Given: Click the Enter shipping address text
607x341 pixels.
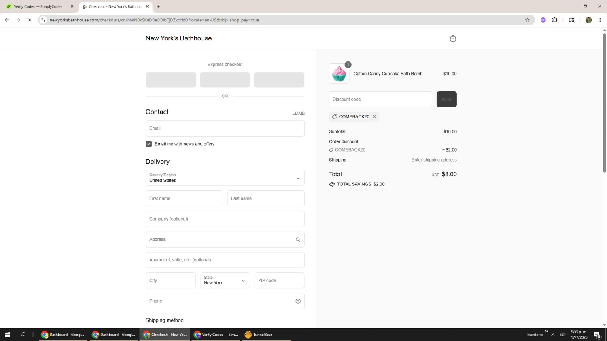Looking at the screenshot, I should coord(434,160).
